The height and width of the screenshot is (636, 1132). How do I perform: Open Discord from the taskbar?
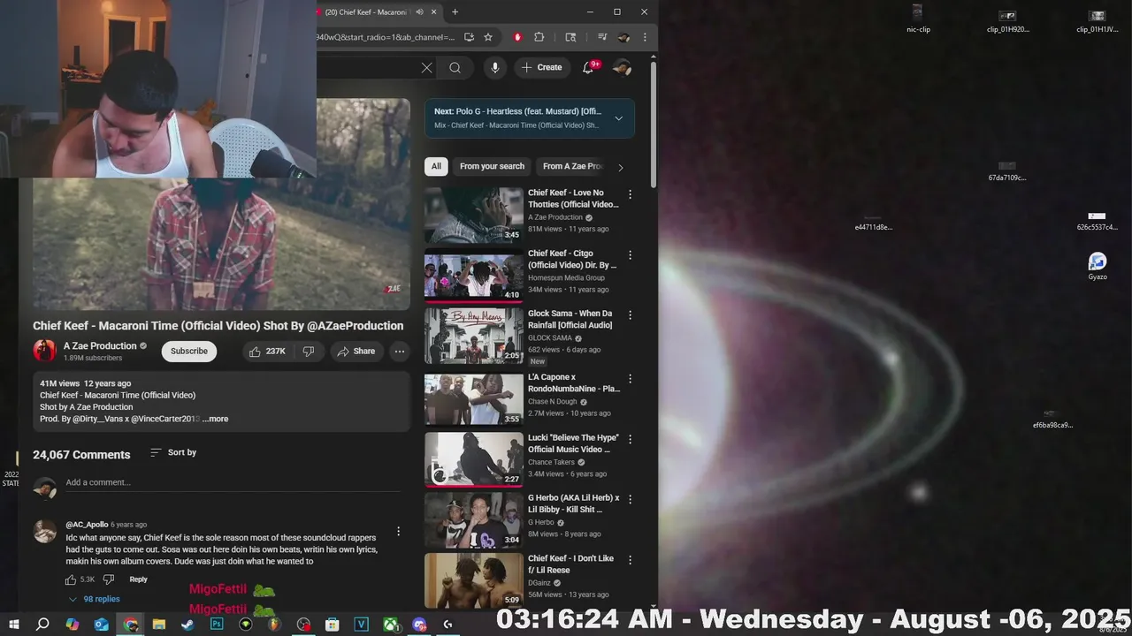(x=419, y=625)
